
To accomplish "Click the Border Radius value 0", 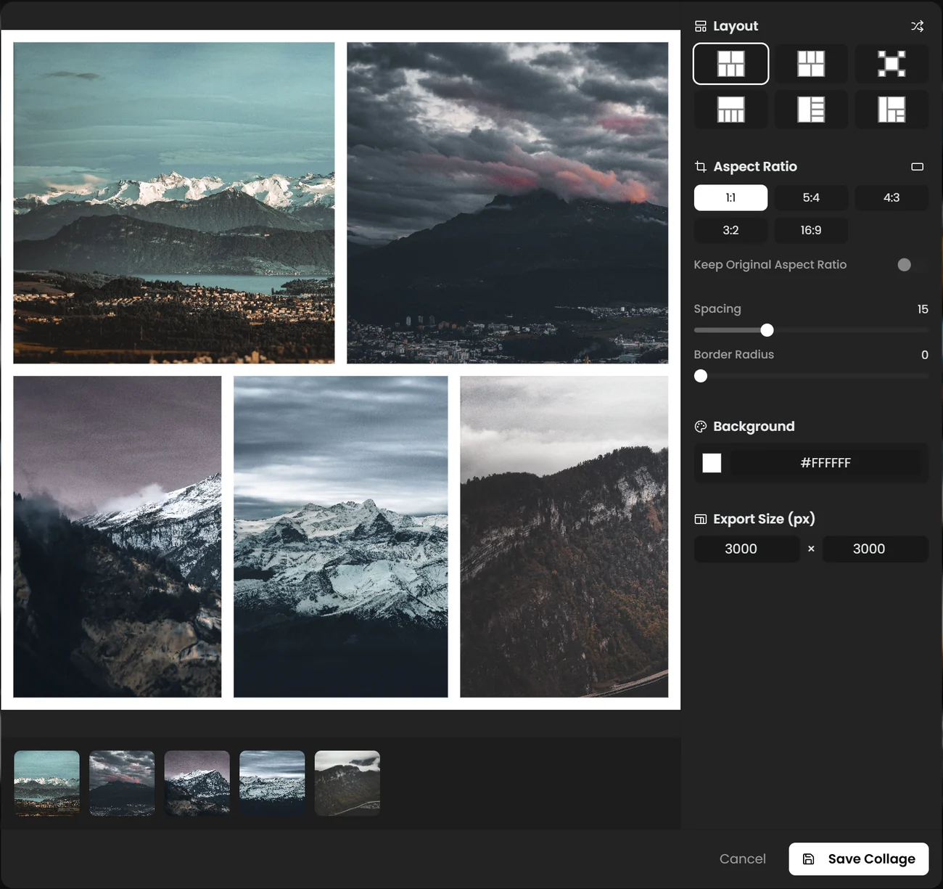I will pos(925,355).
